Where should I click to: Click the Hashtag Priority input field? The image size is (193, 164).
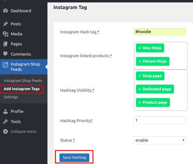coord(160,120)
